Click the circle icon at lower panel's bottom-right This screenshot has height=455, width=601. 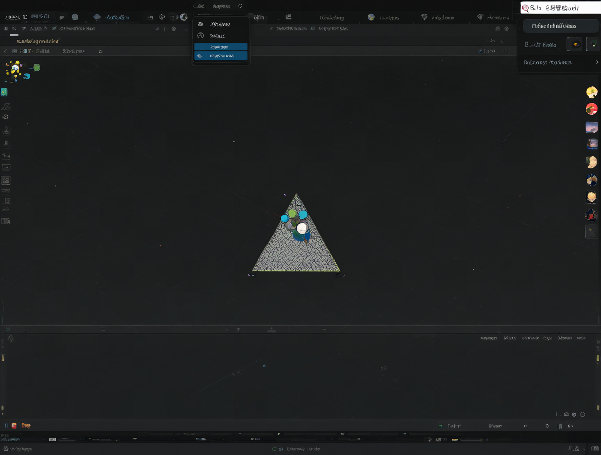(x=583, y=414)
